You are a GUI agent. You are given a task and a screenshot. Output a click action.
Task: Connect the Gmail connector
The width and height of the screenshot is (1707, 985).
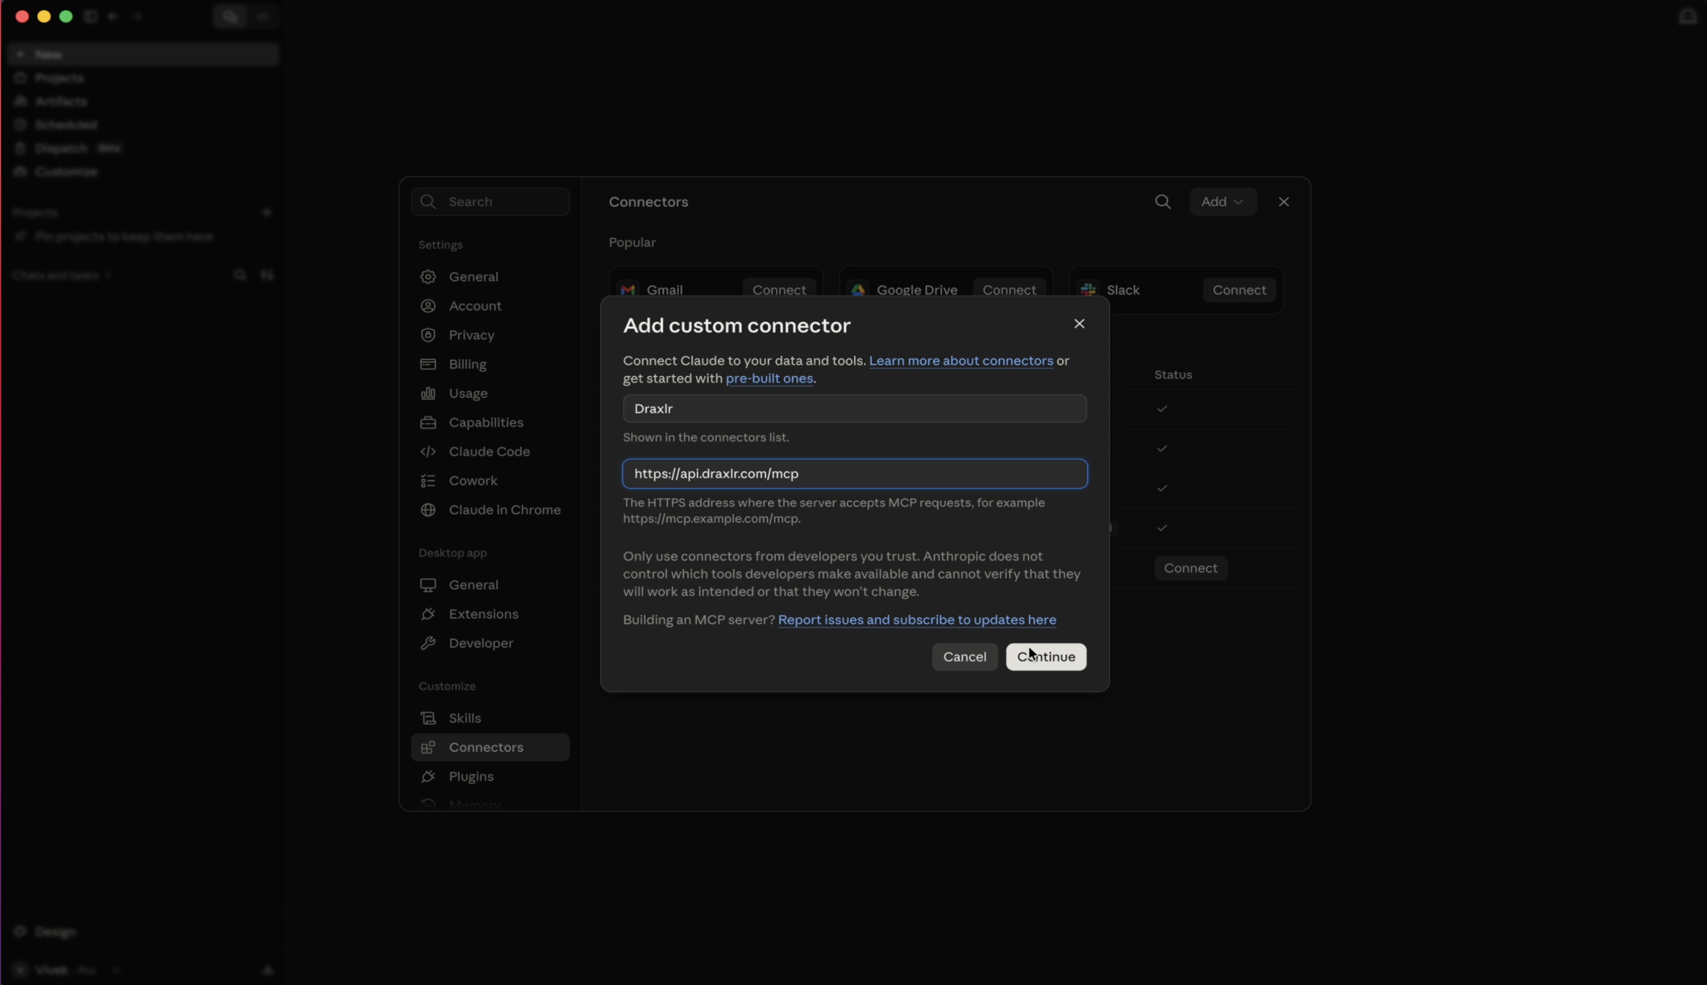(x=779, y=289)
